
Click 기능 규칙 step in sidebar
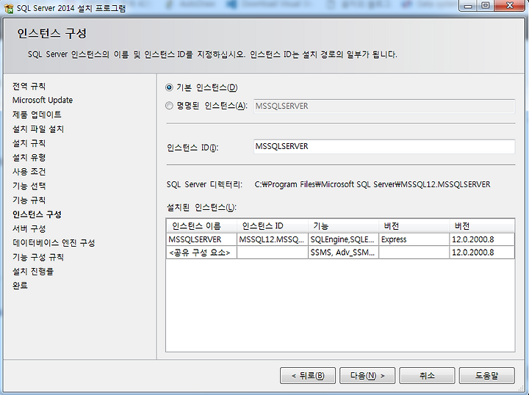(x=29, y=200)
